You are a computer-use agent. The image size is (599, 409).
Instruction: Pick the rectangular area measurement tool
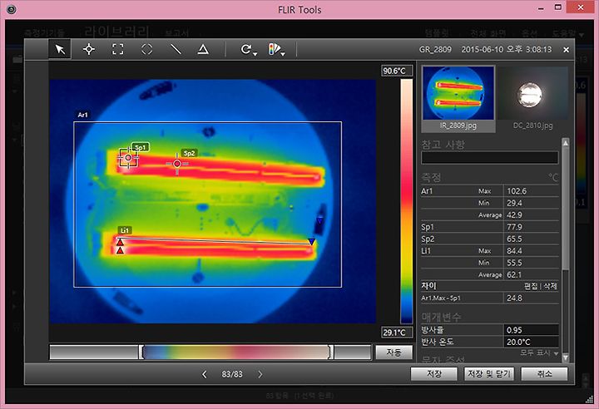[x=117, y=49]
